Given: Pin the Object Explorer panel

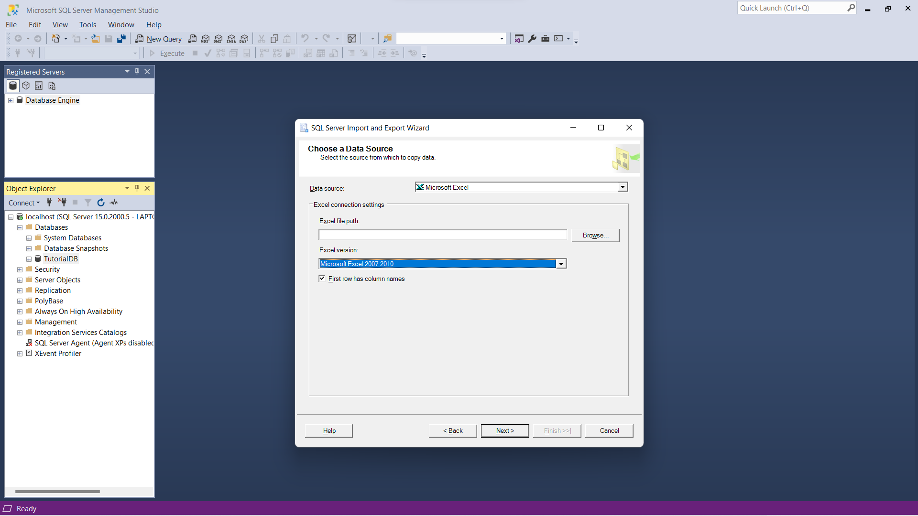Looking at the screenshot, I should coord(137,188).
